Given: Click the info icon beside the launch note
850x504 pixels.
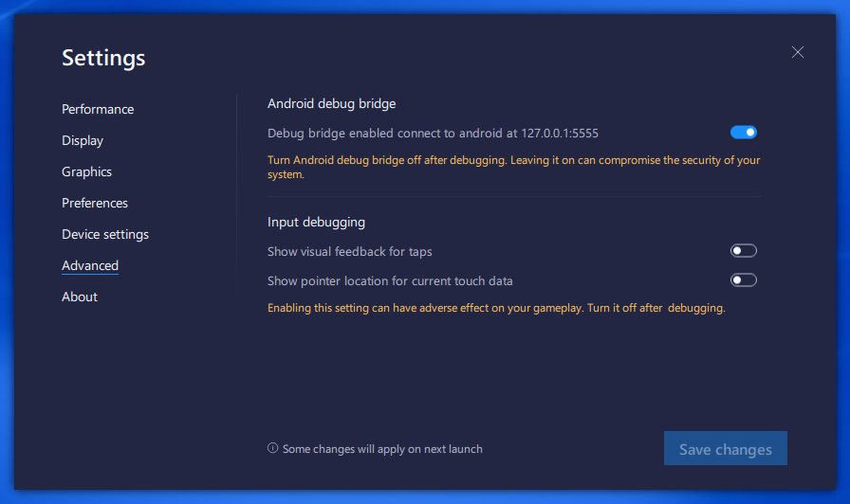Looking at the screenshot, I should 273,448.
